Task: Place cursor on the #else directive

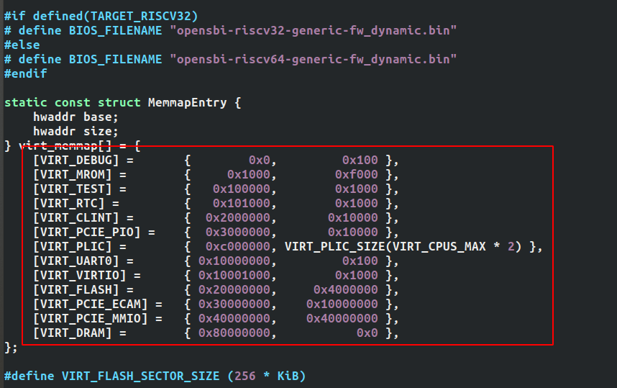Action: point(22,45)
